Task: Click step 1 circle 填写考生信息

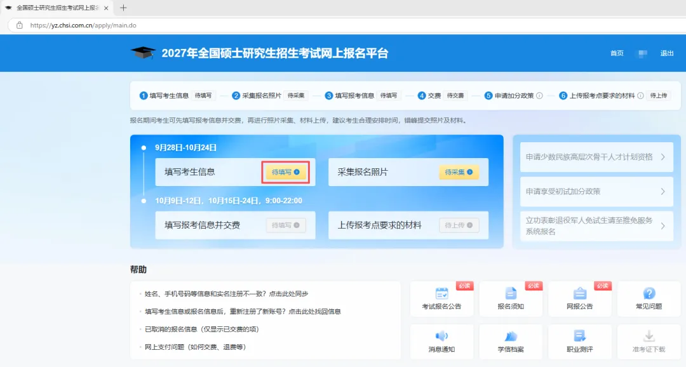Action: (144, 95)
